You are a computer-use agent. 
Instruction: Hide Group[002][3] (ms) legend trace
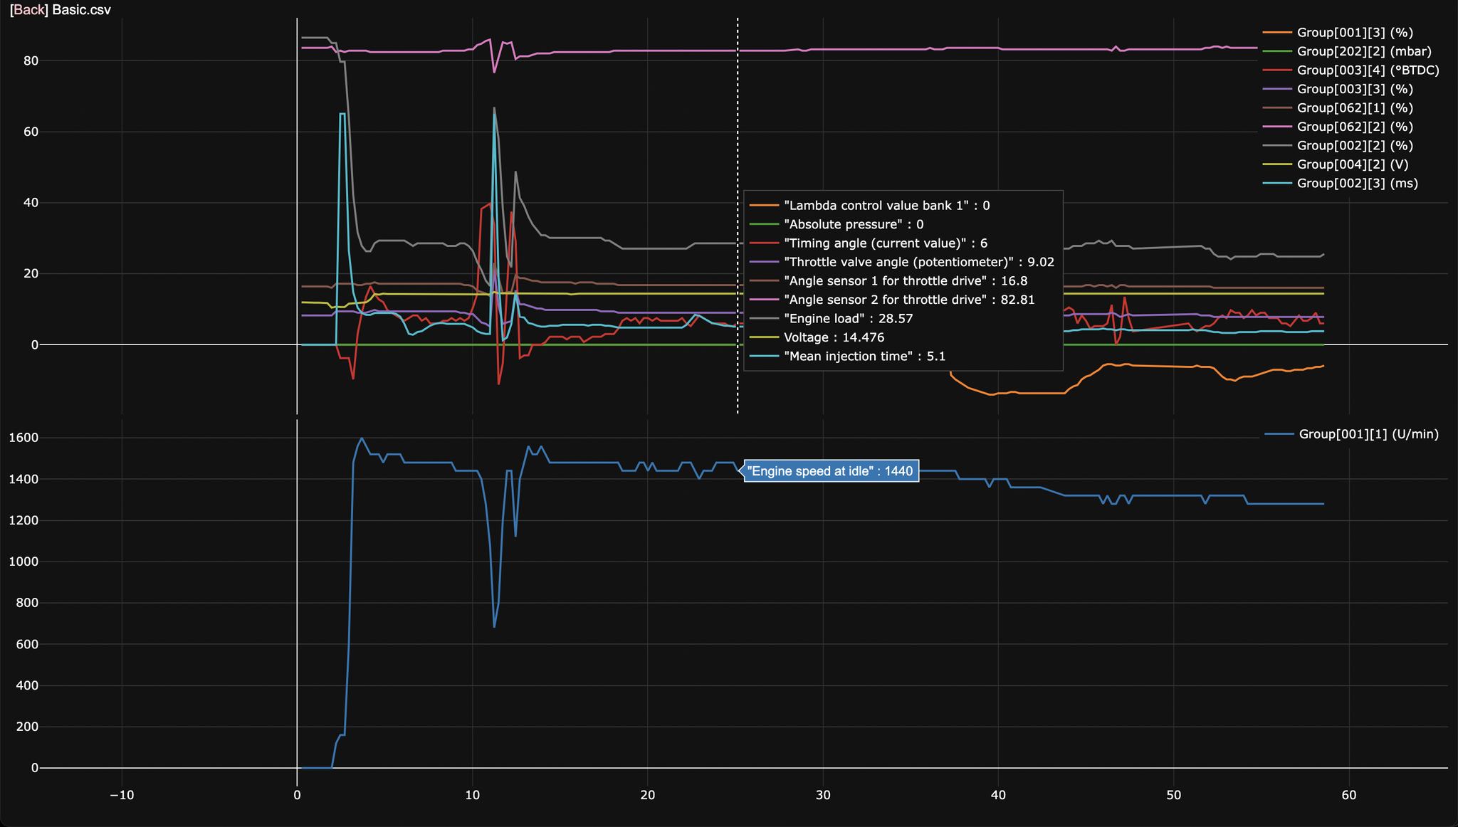point(1340,183)
